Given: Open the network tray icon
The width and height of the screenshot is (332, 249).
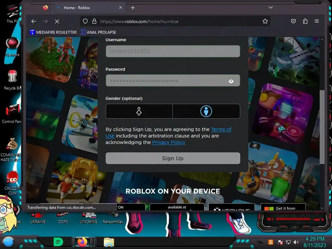Looking at the screenshot, I should point(288,242).
